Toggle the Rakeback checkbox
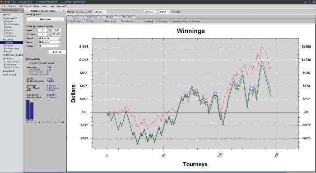This screenshot has height=173, width=316. (143, 21)
